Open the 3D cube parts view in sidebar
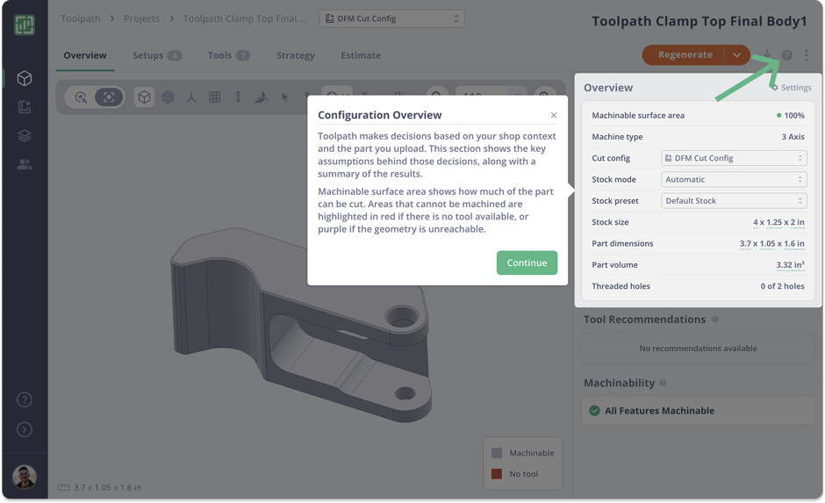 [25, 78]
